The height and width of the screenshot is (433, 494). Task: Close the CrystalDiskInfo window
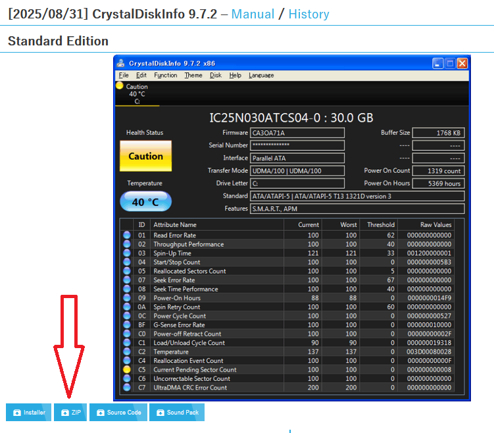tap(462, 63)
